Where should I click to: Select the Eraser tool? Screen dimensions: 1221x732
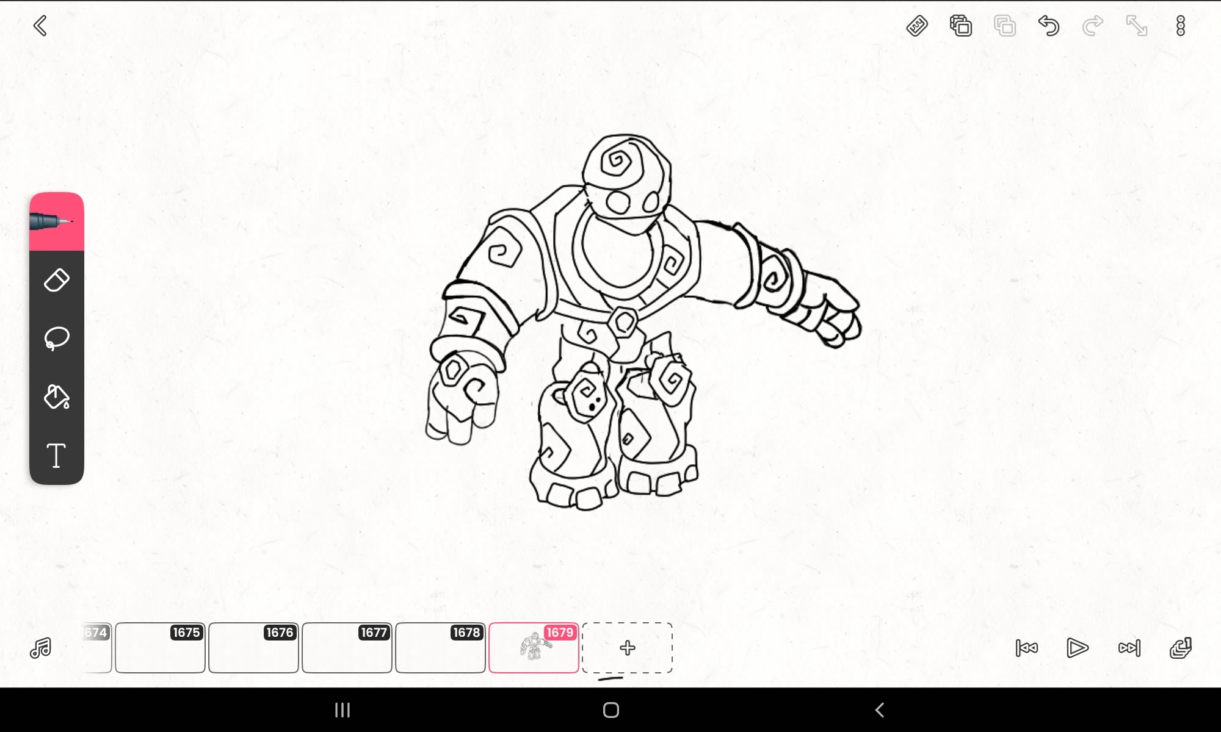(x=56, y=281)
